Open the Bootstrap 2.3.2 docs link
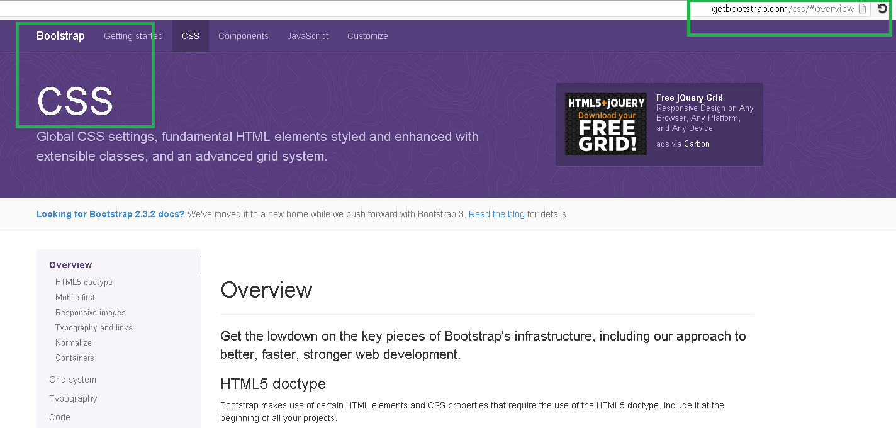 (110, 214)
